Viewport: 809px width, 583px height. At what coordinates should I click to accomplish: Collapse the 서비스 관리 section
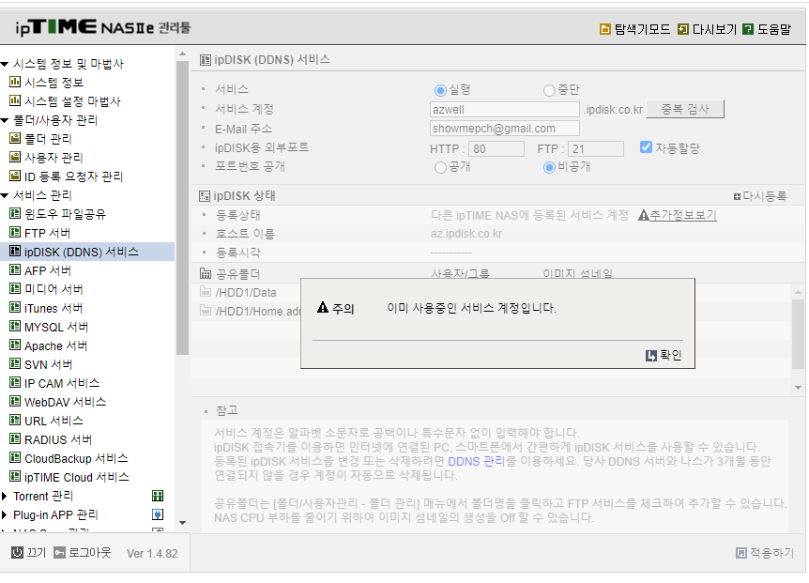pos(5,195)
